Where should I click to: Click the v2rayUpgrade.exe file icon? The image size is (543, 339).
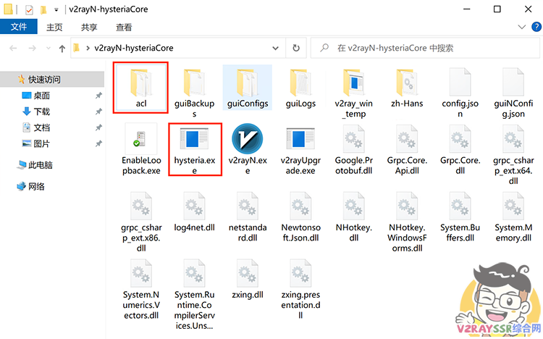coord(300,141)
